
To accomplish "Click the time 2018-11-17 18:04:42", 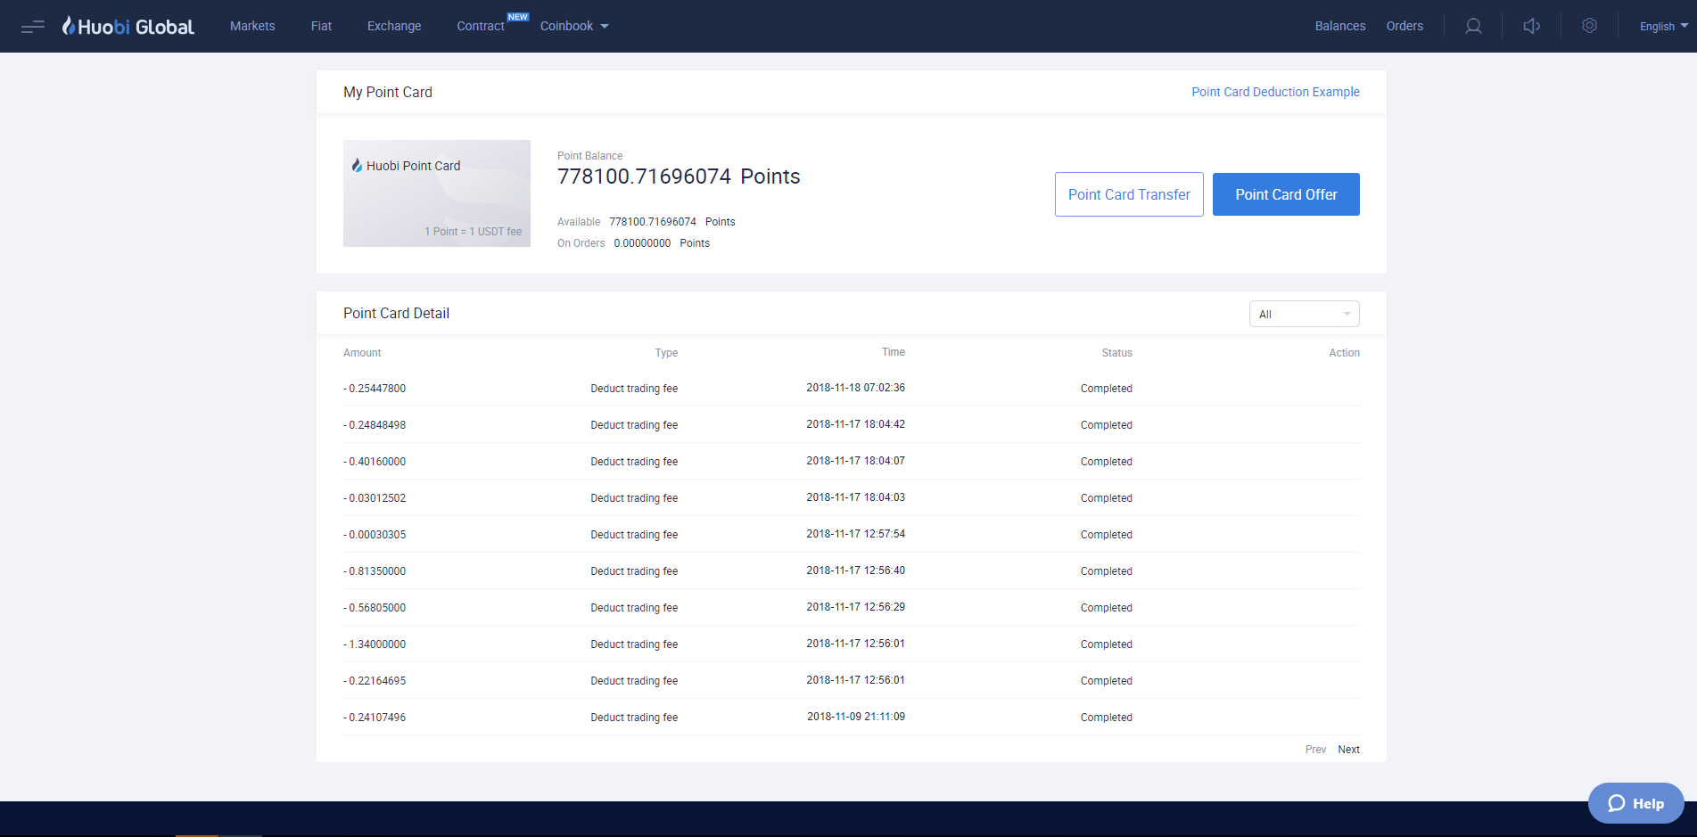I will click(856, 424).
